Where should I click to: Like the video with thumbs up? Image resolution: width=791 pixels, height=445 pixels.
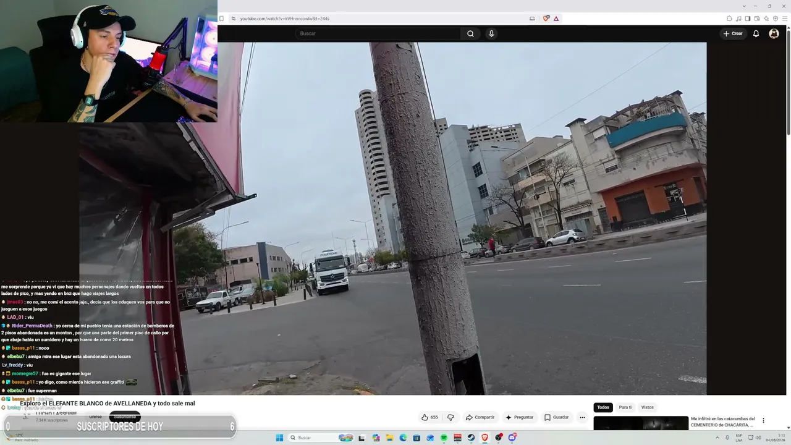pos(425,417)
